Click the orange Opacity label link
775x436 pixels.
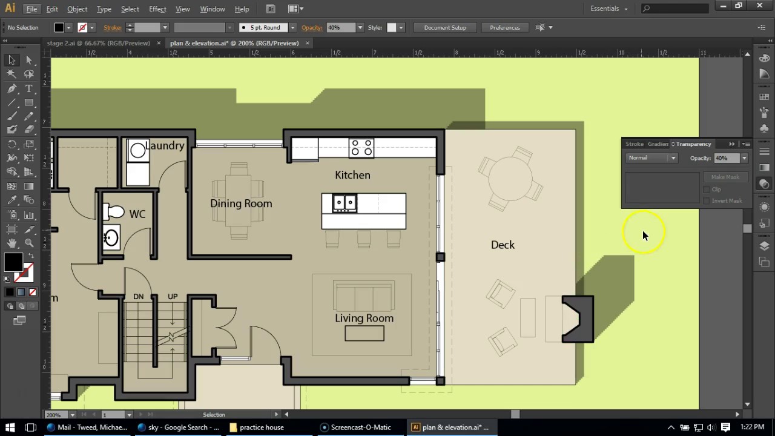[312, 28]
